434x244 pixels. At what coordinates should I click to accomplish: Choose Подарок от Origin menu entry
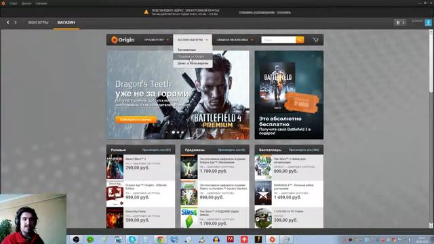point(193,56)
